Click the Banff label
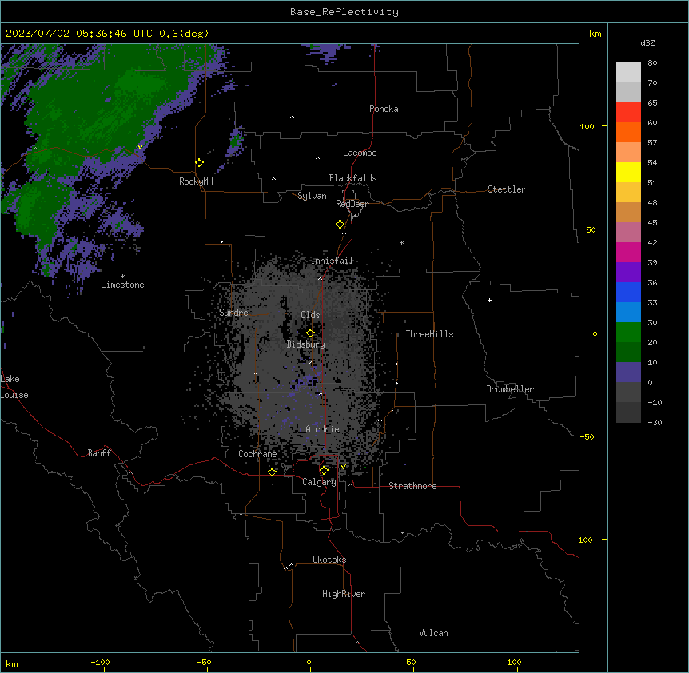The height and width of the screenshot is (673, 689). (x=99, y=453)
